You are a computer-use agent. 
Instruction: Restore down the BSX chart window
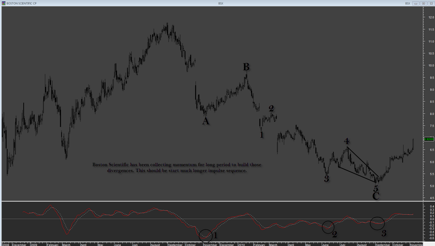424,3
